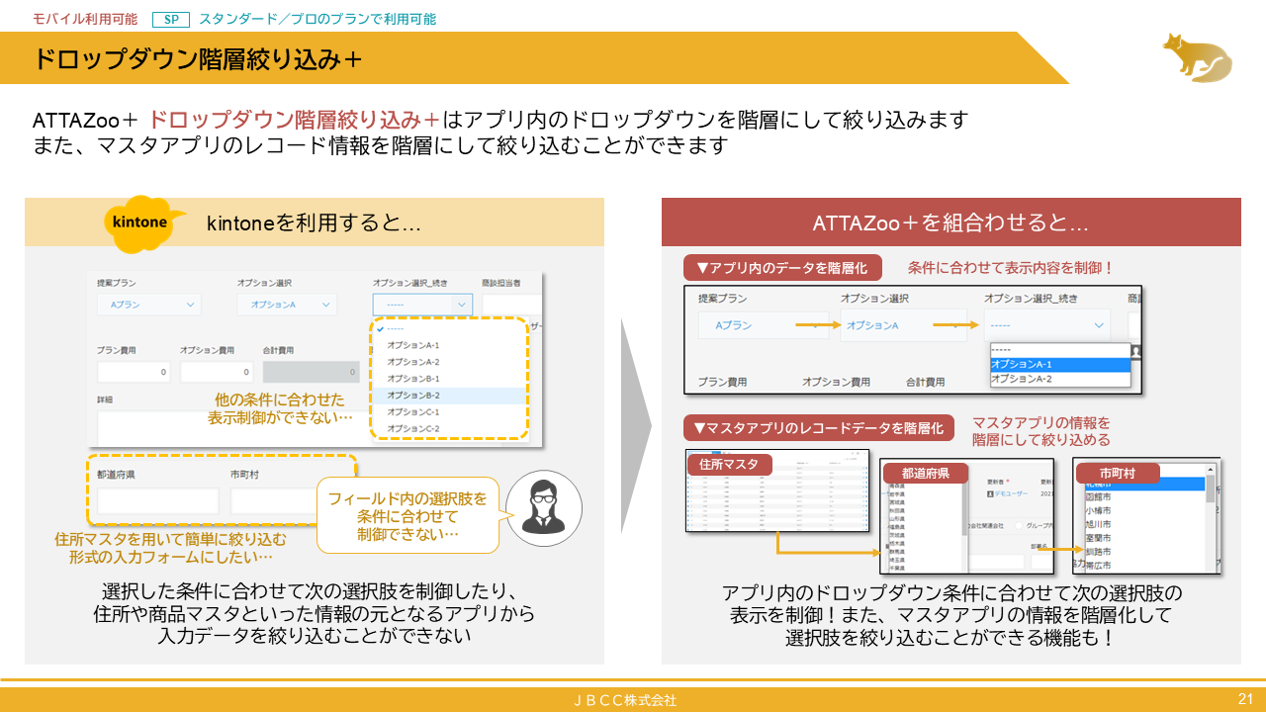The width and height of the screenshot is (1266, 712).
Task: Click the up arrow on the 市町村 scrollbar
Action: click(x=1211, y=470)
